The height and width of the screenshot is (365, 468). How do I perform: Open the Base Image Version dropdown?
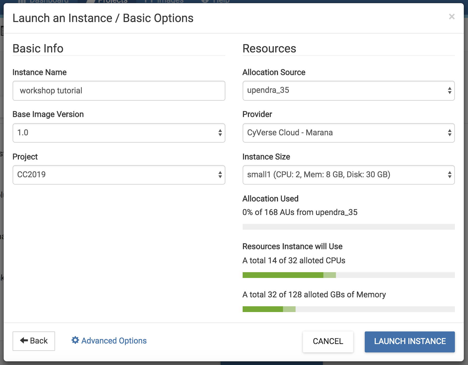pyautogui.click(x=119, y=133)
